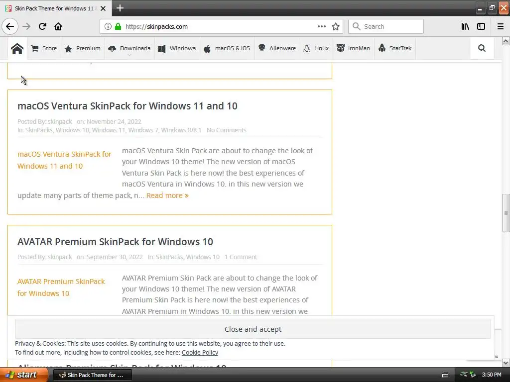Screen dimensions: 510x382
Task: Click the page scrollbar thumb
Action: tap(506, 213)
